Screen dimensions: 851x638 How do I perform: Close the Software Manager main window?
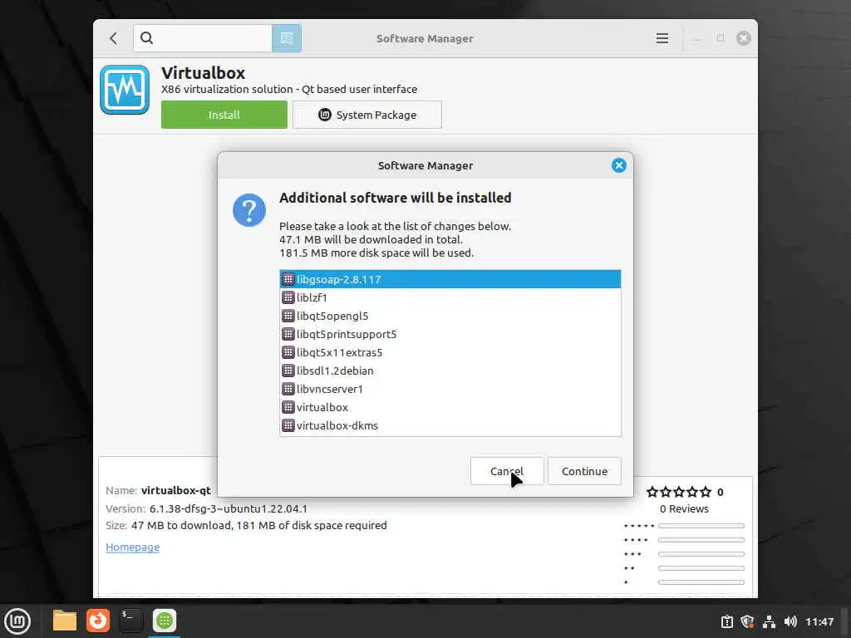coord(744,38)
